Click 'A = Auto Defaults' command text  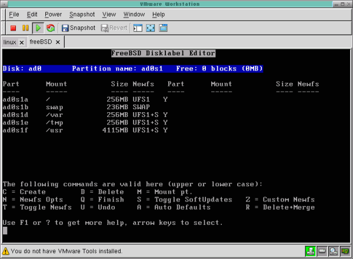coord(174,207)
